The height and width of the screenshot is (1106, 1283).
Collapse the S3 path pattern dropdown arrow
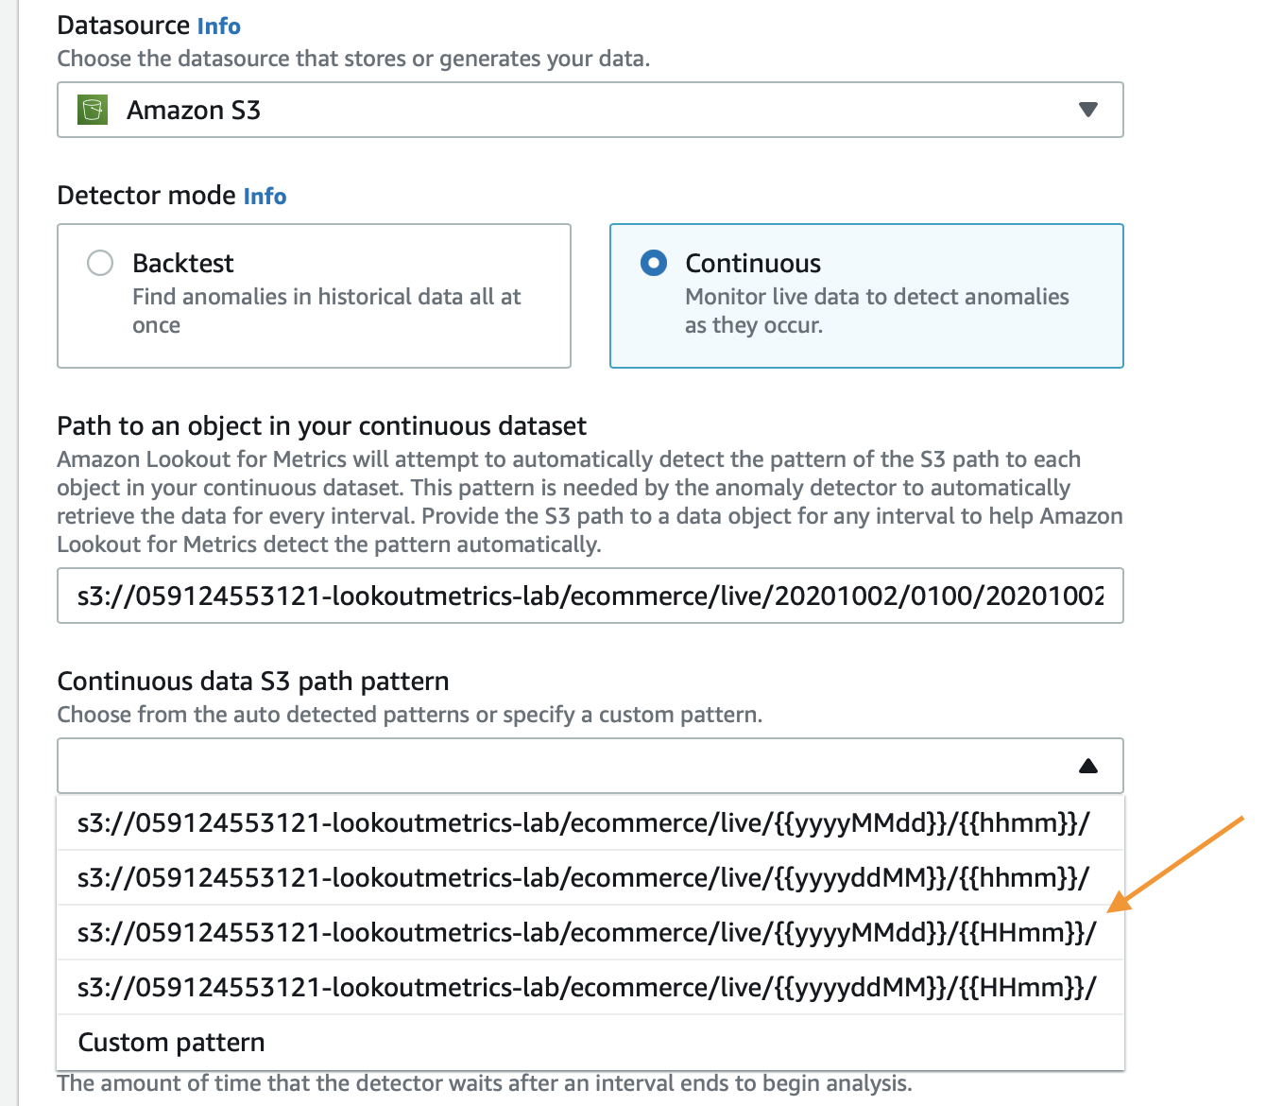pos(1087,766)
